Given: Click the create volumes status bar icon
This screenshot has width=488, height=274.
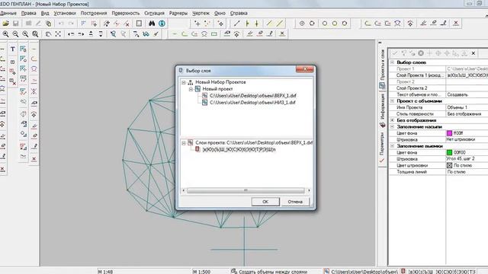Looking at the screenshot, I should (234, 271).
